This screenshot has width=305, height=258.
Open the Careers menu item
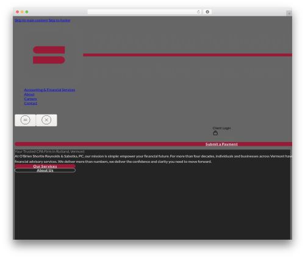[30, 99]
